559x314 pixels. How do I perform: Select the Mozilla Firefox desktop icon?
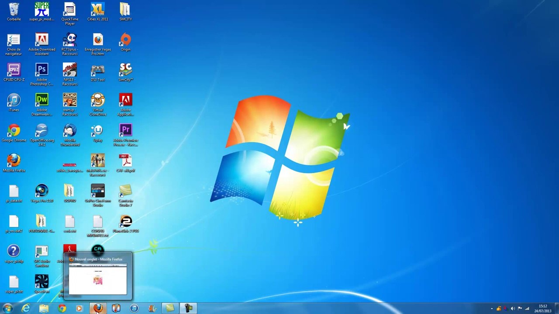[x=14, y=163]
